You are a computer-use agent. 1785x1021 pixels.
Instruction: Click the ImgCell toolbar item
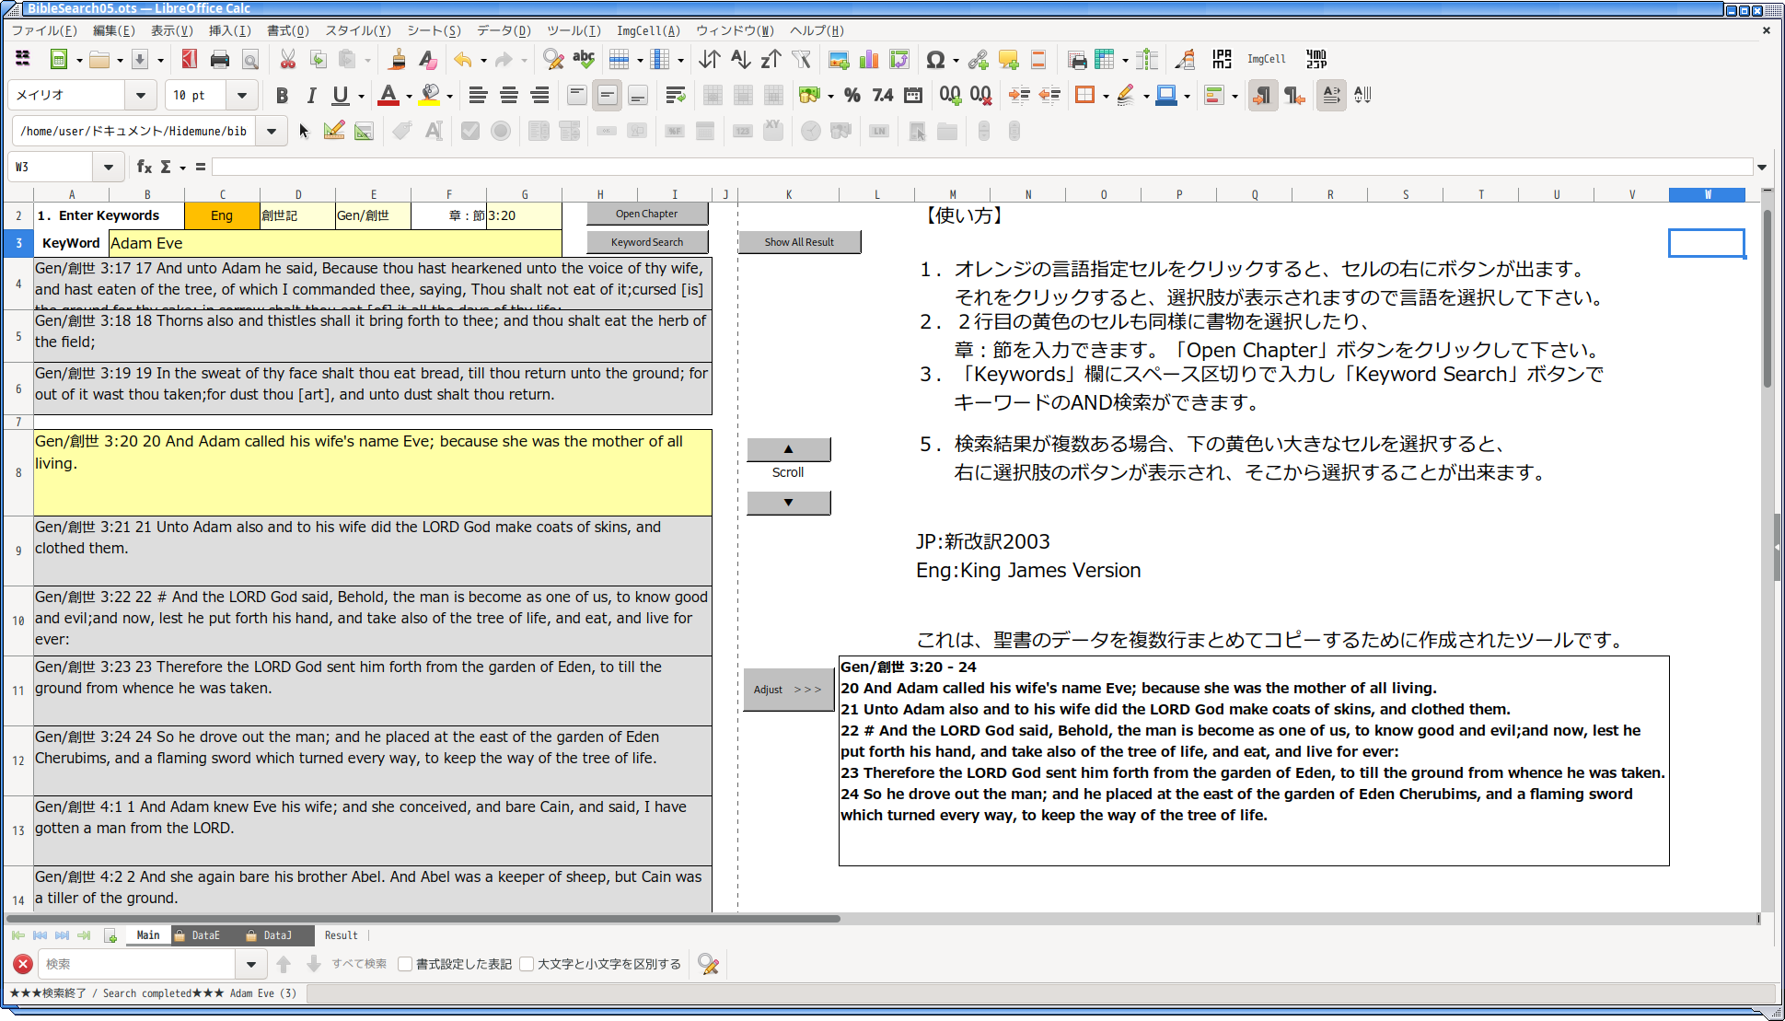pos(1267,59)
